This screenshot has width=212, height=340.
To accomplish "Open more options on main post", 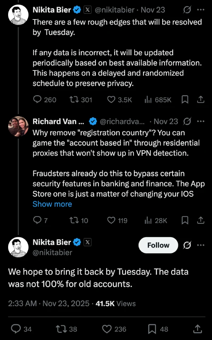I will [201, 245].
